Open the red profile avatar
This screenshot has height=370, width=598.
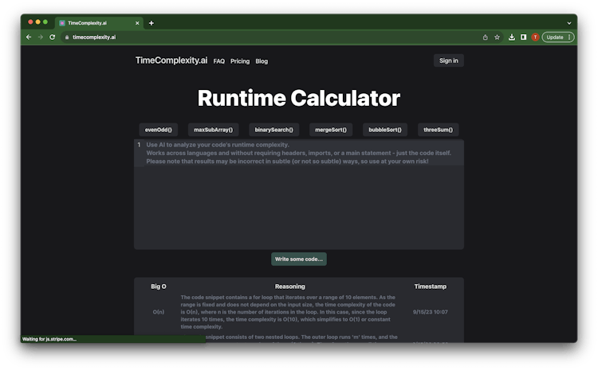(x=536, y=37)
